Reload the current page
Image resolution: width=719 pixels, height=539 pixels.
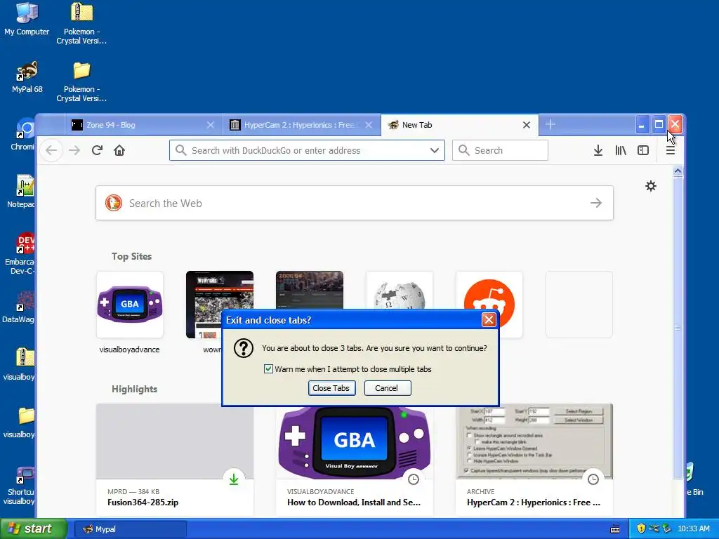97,150
